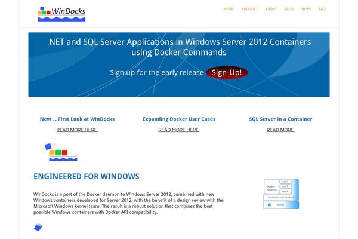Open 'Expanding Docker User Cases' heading
Screen dimensions: 358x239
(x=179, y=119)
